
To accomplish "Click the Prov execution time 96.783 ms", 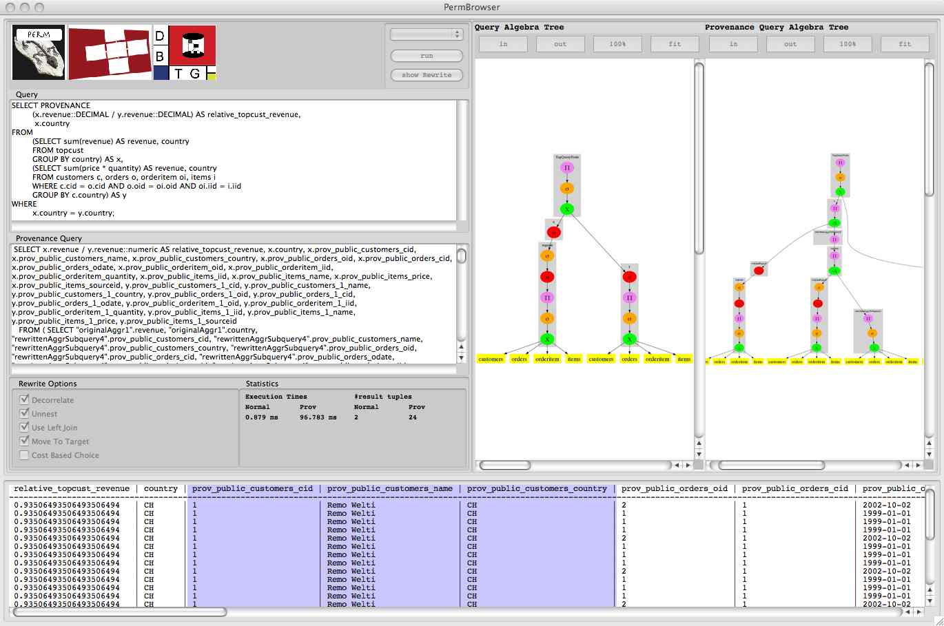I will pyautogui.click(x=318, y=417).
